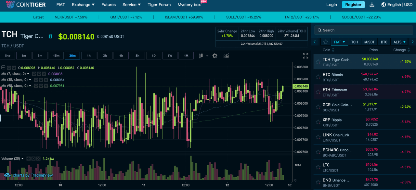This screenshot has height=190, width=416.
Task: Open the Exchange dropdown menu
Action: click(x=83, y=5)
